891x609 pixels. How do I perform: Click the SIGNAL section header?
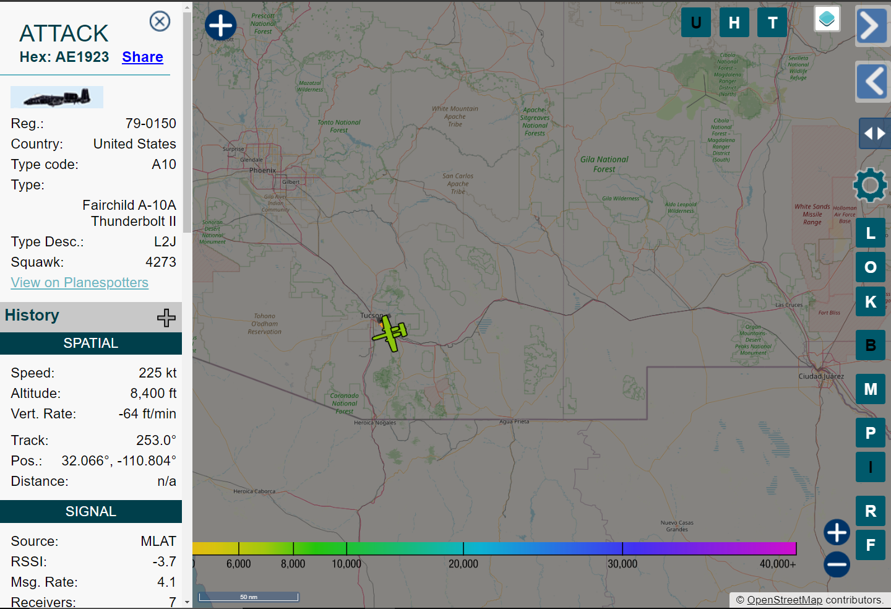click(x=91, y=512)
